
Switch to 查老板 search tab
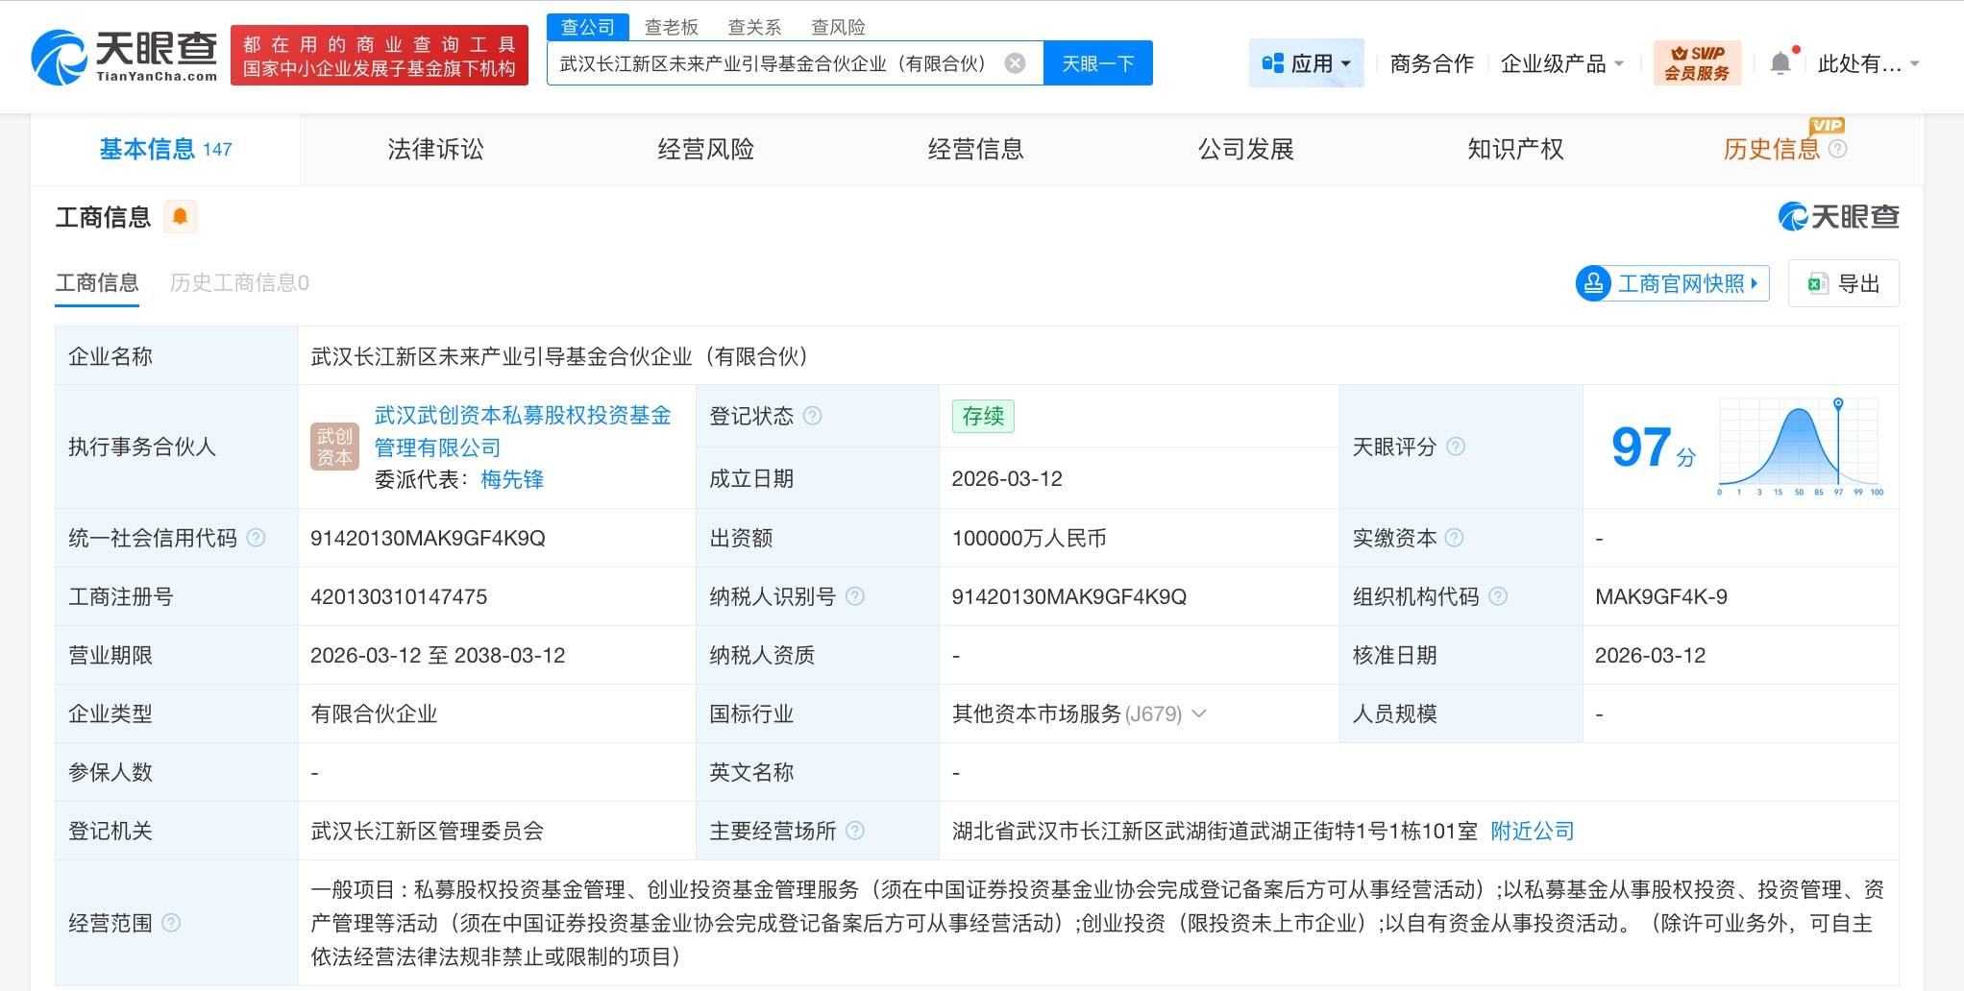point(671,27)
